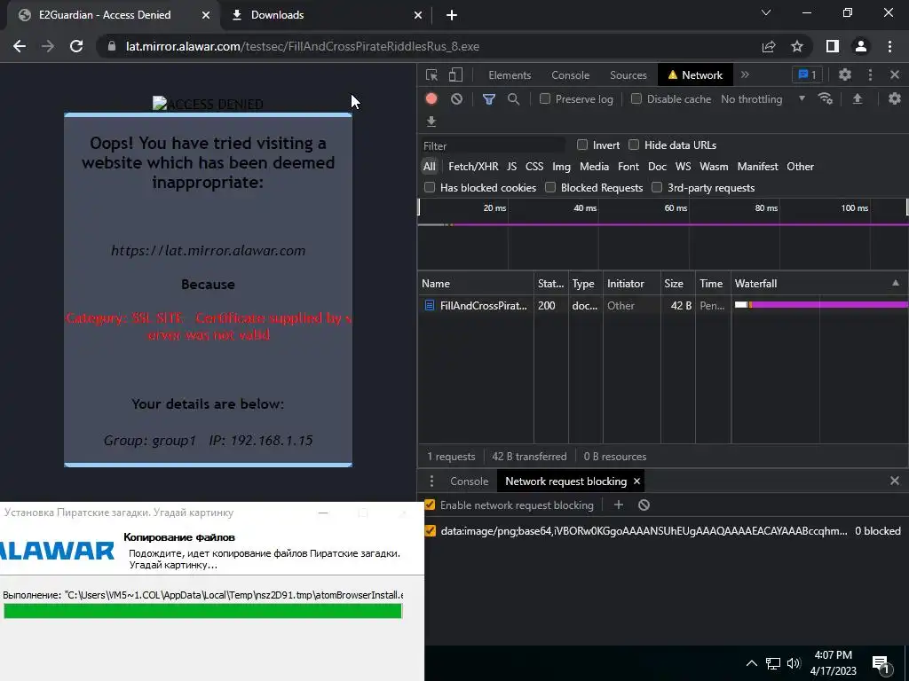The width and height of the screenshot is (909, 681).
Task: Filter requests by Doc
Action: (657, 167)
